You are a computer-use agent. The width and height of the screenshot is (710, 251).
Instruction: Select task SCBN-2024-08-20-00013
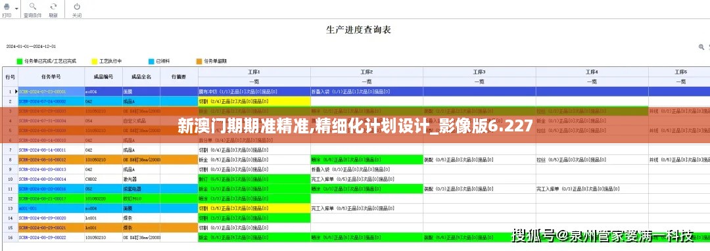tap(51, 169)
